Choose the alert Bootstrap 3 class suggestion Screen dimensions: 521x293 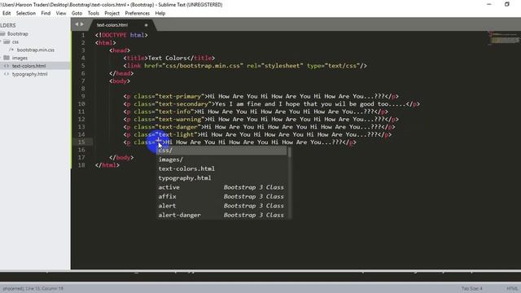[222, 206]
